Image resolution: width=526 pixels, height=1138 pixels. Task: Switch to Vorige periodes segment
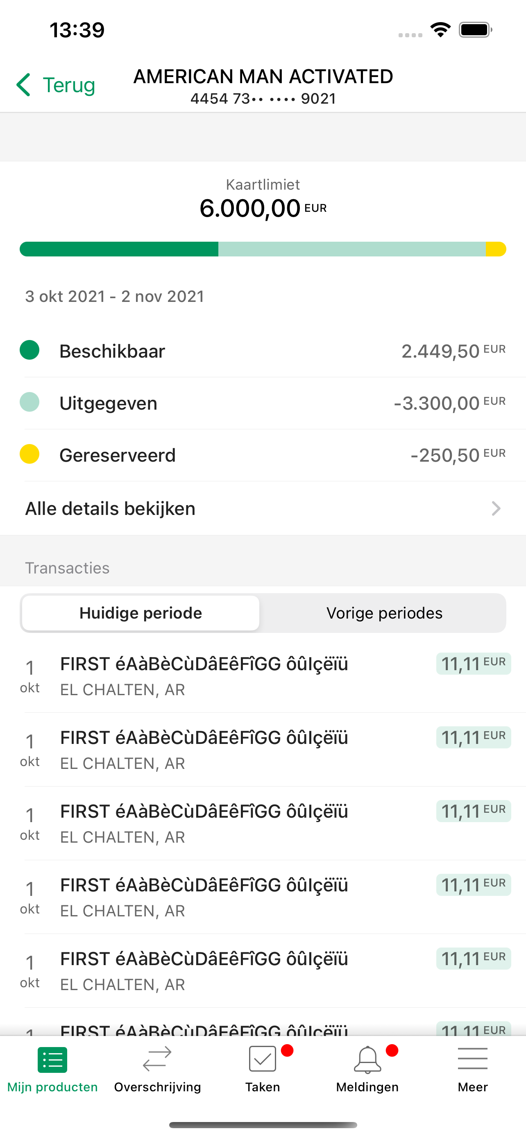[x=384, y=613]
